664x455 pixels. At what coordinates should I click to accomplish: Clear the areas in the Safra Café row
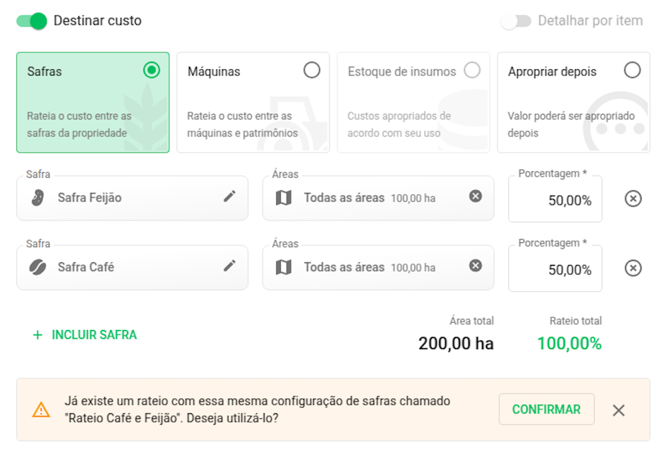476,266
